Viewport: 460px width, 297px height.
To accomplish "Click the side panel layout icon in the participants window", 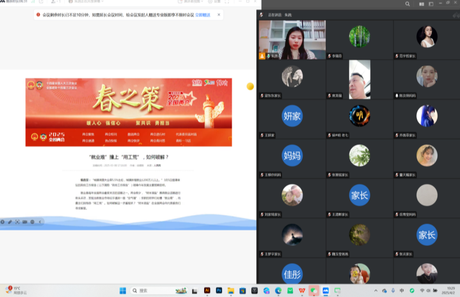I will click(x=431, y=4).
